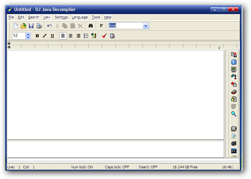Open the Language menu
This screenshot has width=251, height=179.
click(80, 17)
